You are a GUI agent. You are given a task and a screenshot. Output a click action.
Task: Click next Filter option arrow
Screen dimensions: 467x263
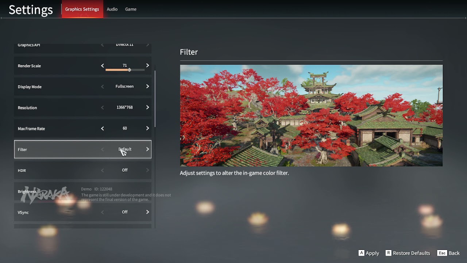pyautogui.click(x=147, y=149)
